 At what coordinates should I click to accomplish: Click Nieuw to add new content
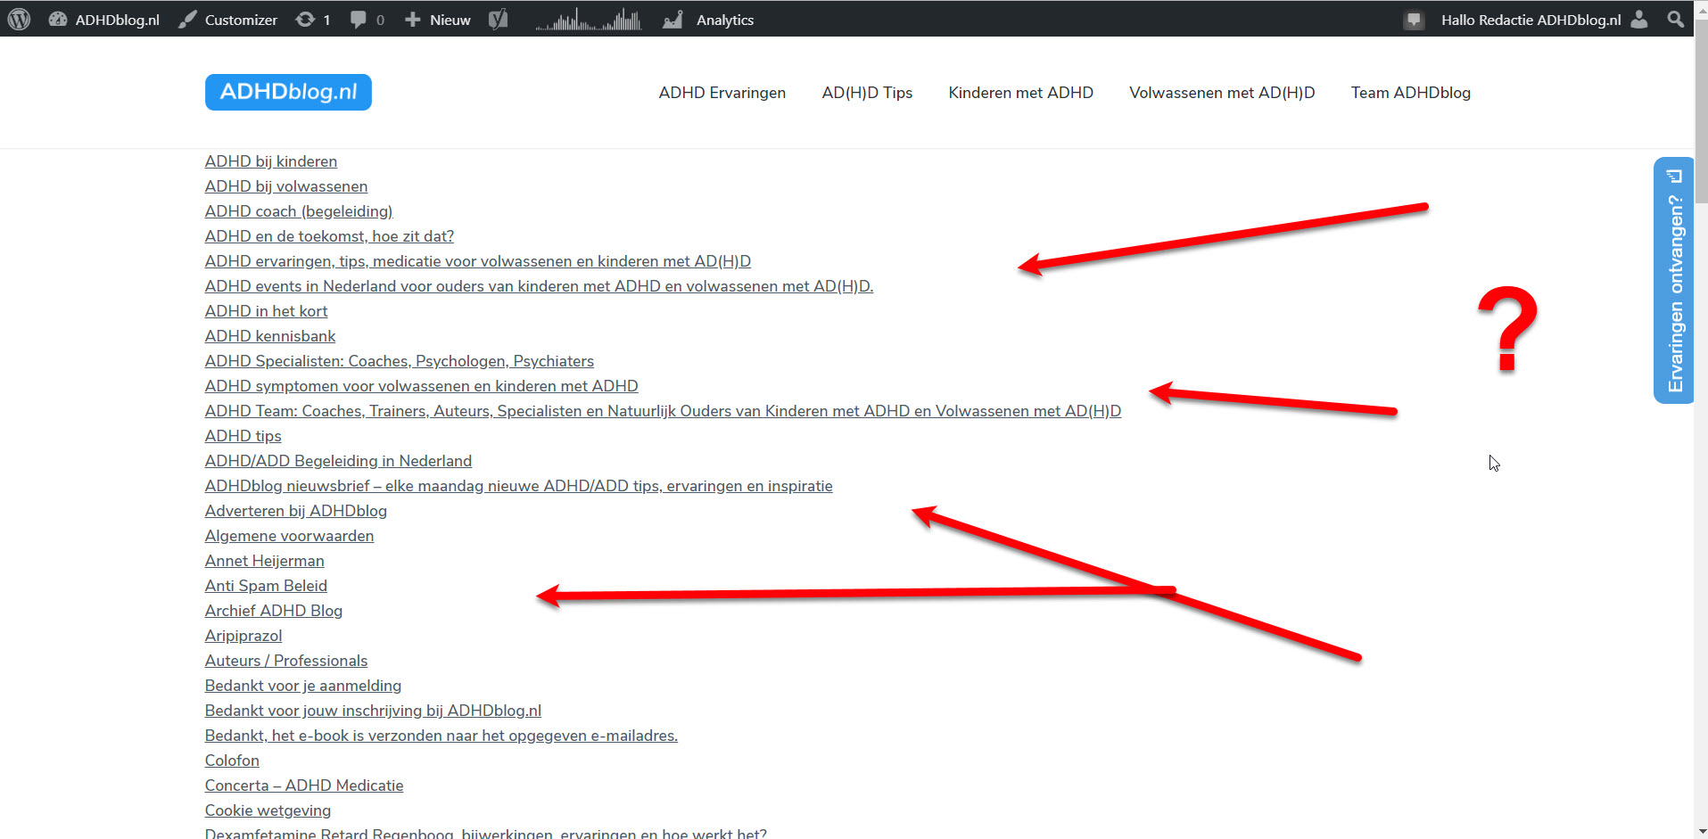click(437, 19)
